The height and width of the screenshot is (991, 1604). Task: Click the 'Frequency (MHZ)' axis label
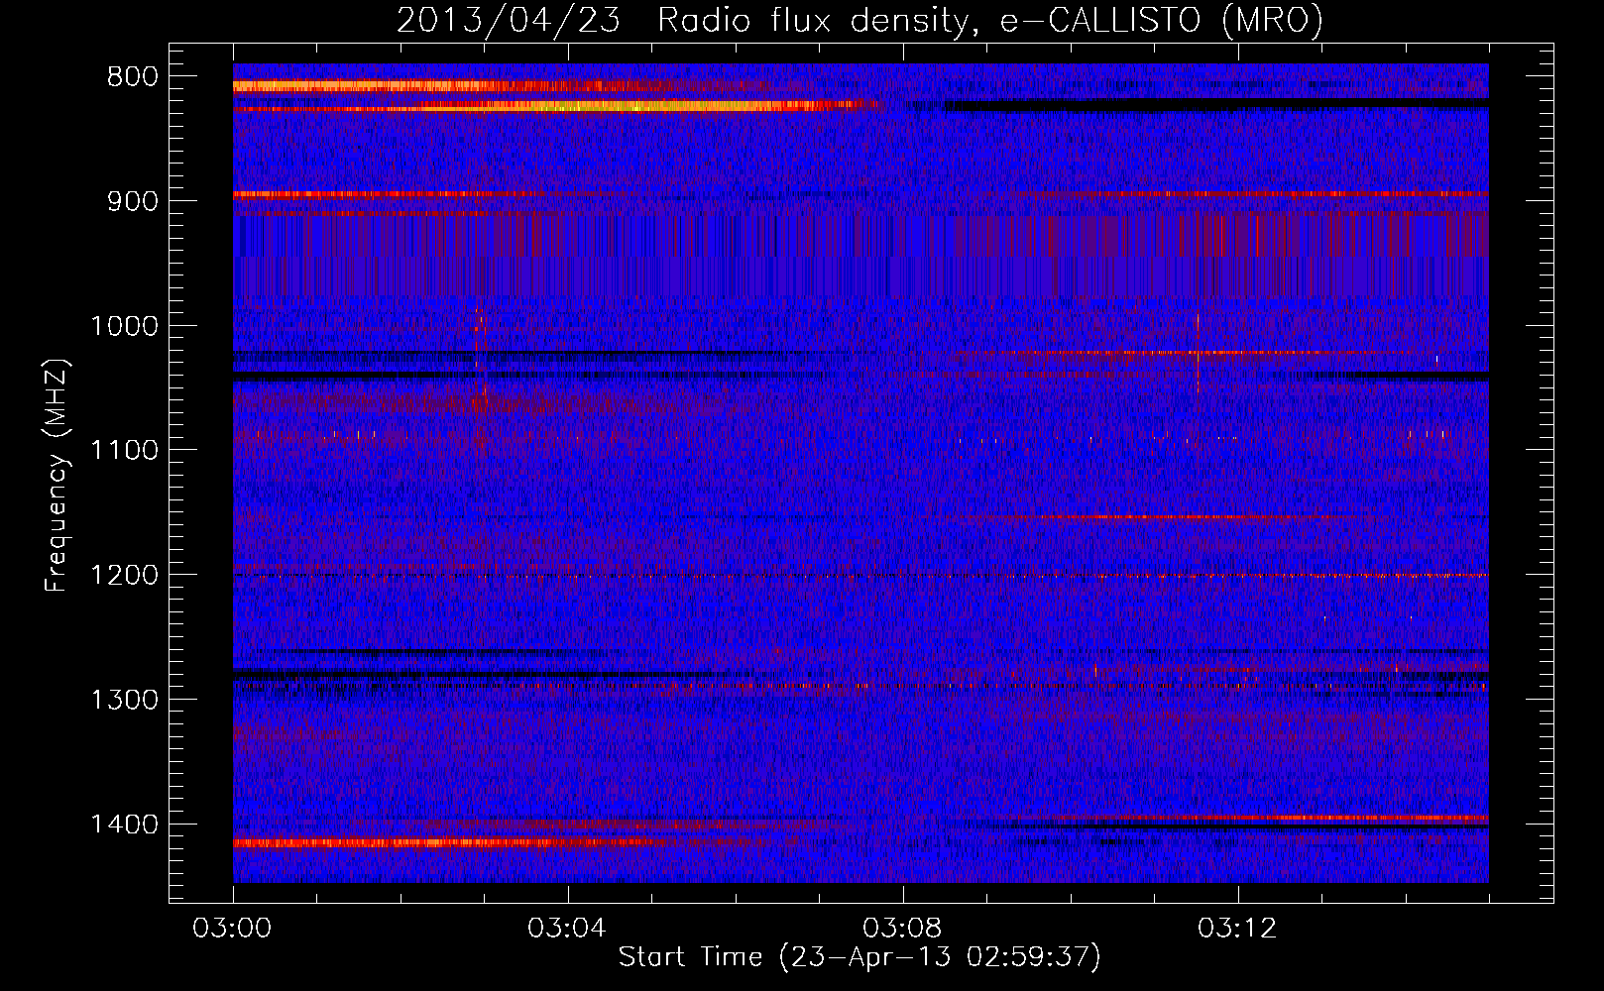[57, 476]
